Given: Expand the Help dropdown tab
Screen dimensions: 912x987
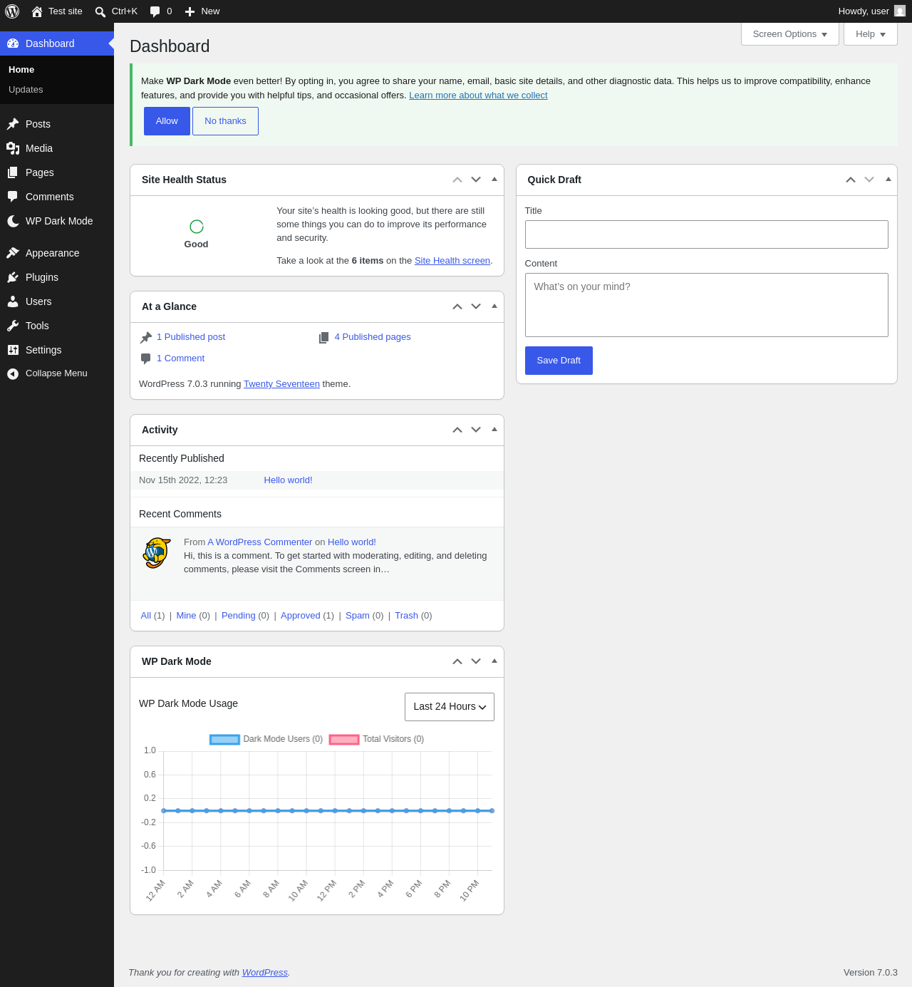Looking at the screenshot, I should (x=871, y=34).
